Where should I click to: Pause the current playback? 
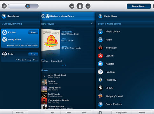[80, 6]
